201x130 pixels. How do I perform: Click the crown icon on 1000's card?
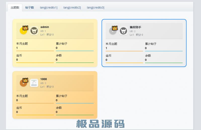pyautogui.click(x=25, y=80)
